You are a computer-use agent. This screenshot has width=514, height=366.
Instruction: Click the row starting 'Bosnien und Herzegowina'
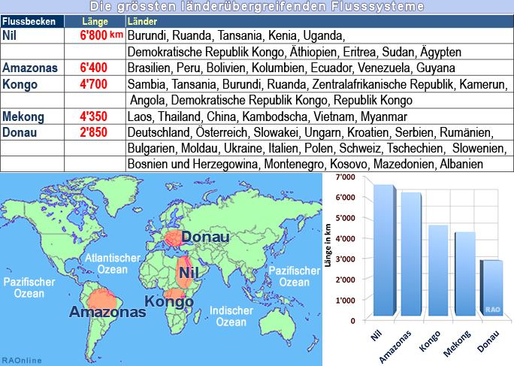tap(319, 164)
